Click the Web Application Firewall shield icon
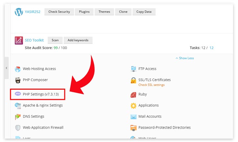238x142 pixels. (18, 128)
